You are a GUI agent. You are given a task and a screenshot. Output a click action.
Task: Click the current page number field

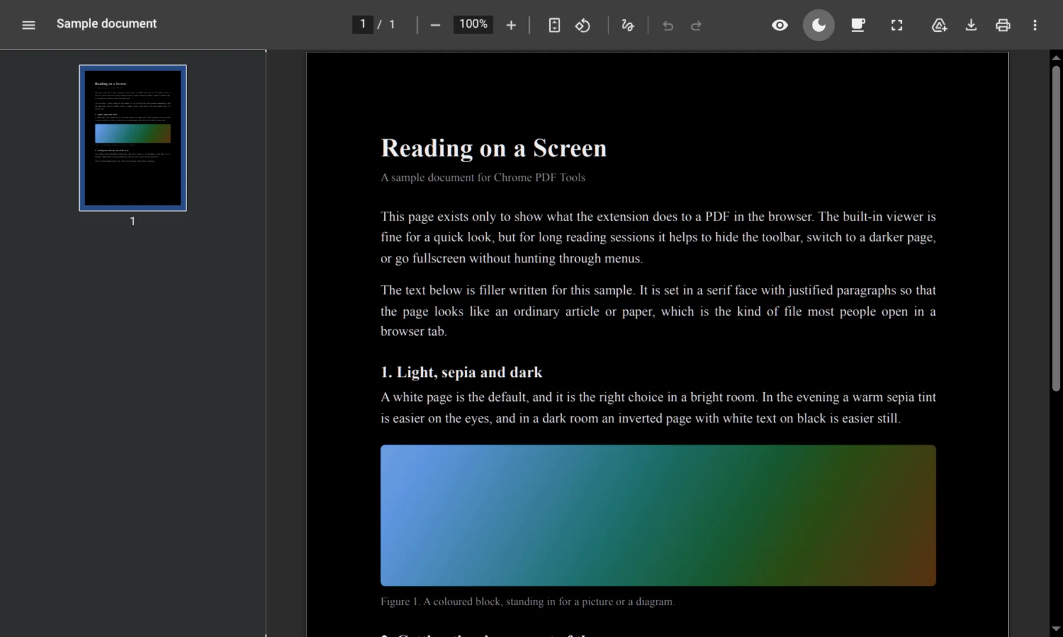coord(363,24)
